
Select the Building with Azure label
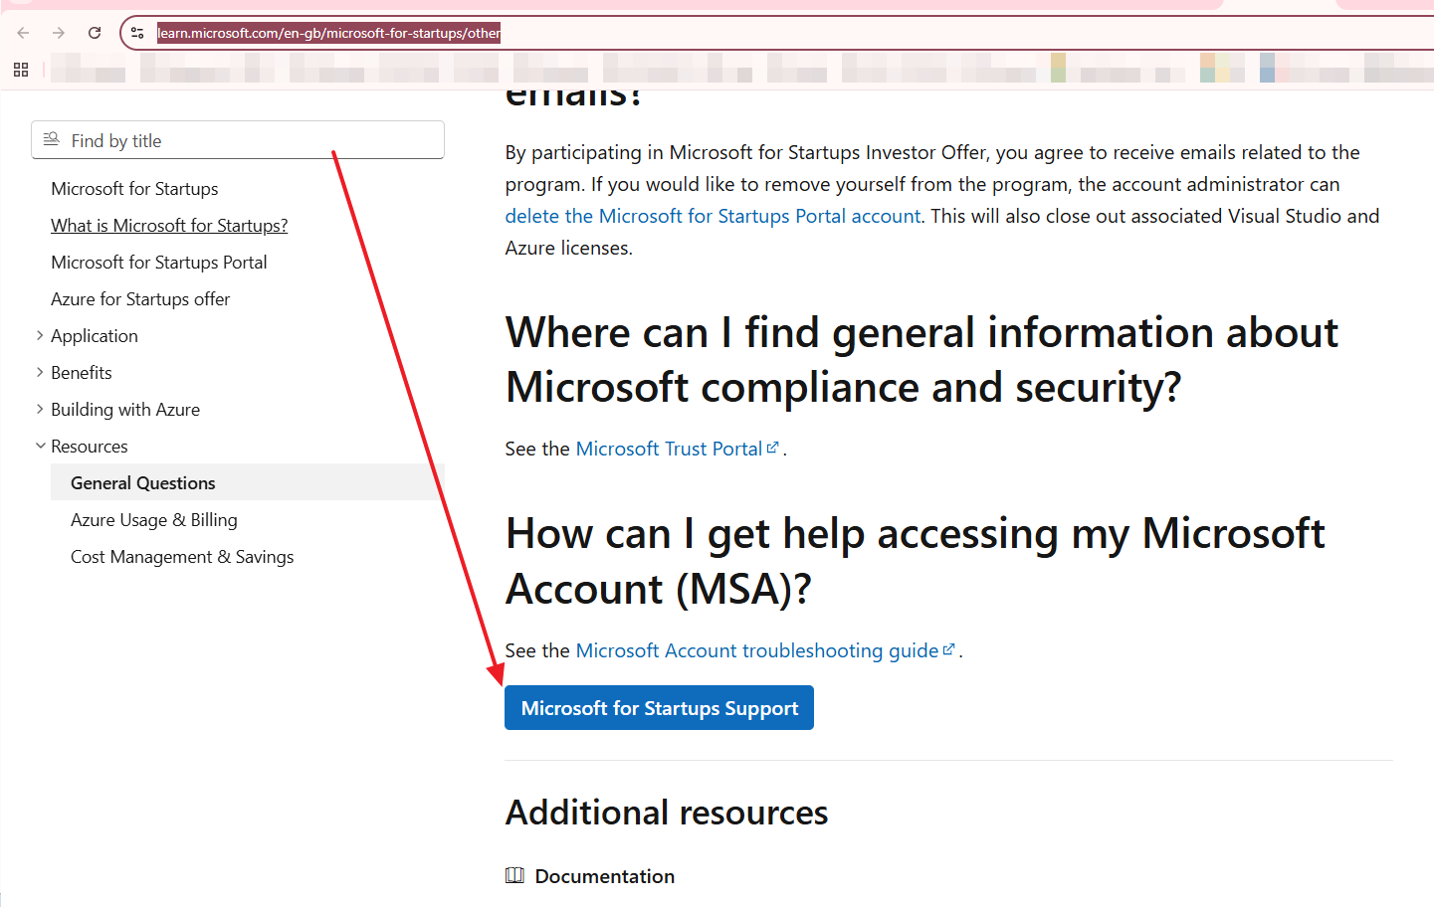125,410
